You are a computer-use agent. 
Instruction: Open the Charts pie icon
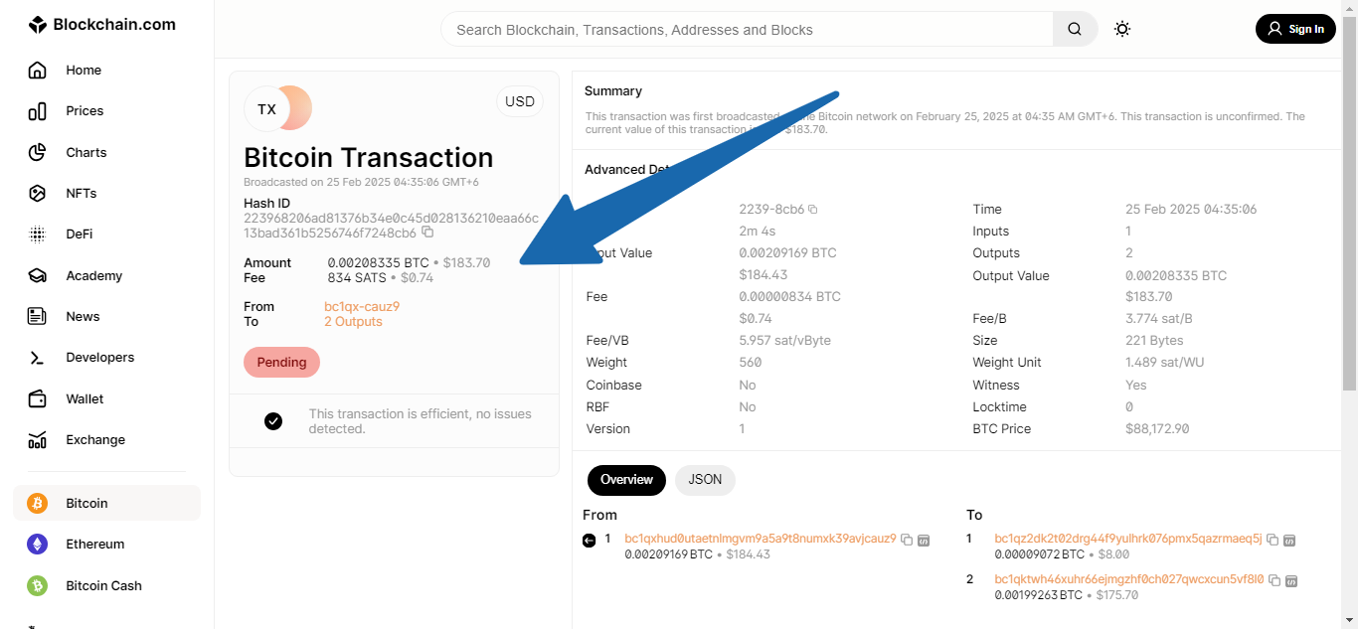coord(37,152)
